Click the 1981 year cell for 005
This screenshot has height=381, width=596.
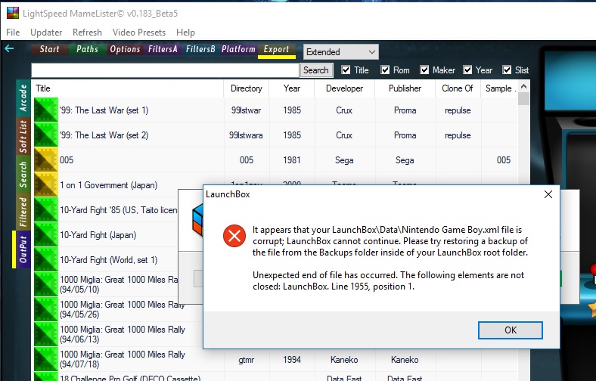(x=292, y=160)
